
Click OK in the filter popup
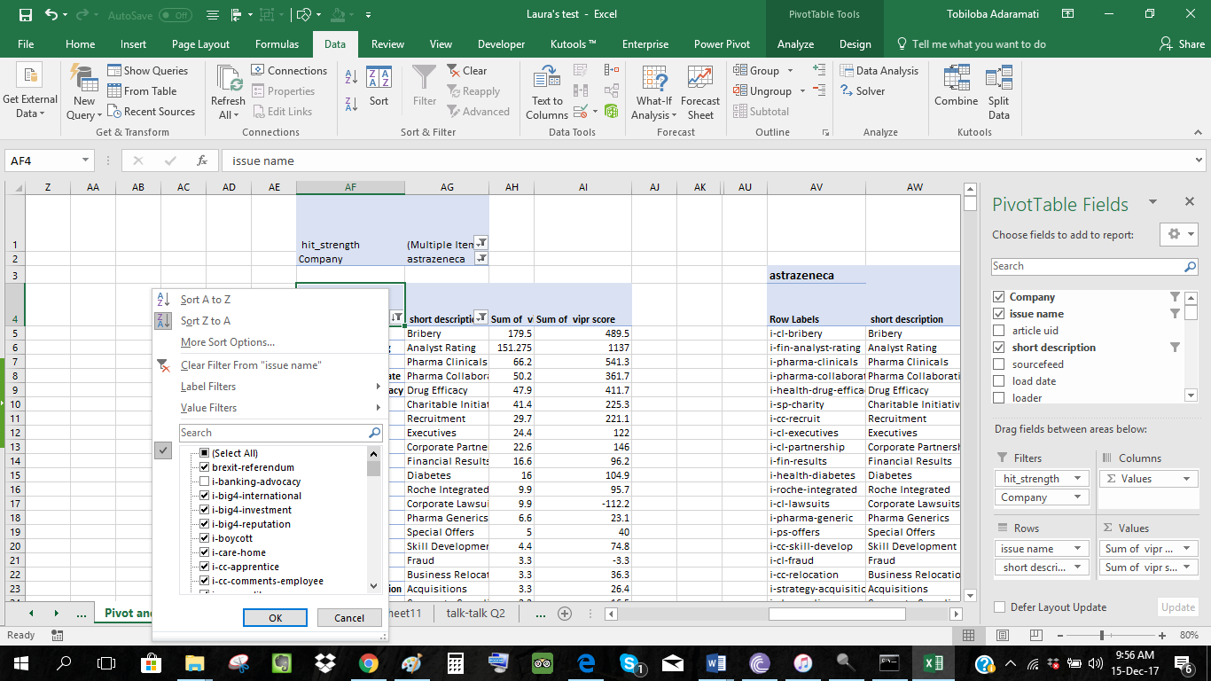click(275, 618)
